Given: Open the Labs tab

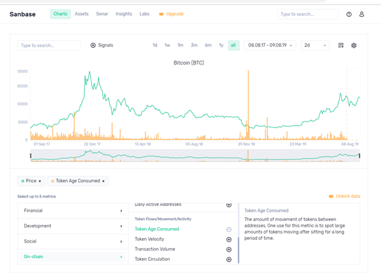Looking at the screenshot, I should [x=144, y=14].
